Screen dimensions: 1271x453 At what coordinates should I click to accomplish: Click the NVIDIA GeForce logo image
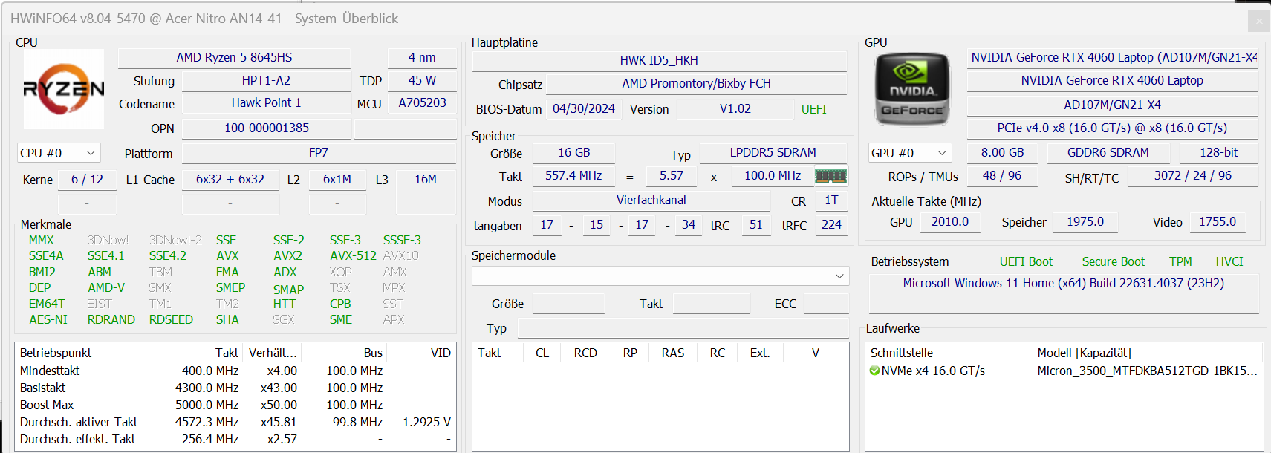coord(912,89)
